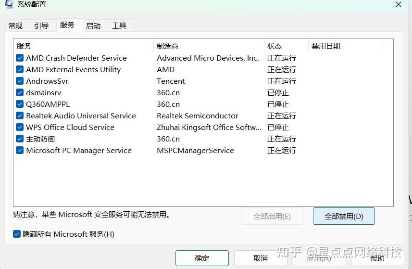
Task: Toggle the 主动防御 service checkbox
Action: tap(20, 139)
